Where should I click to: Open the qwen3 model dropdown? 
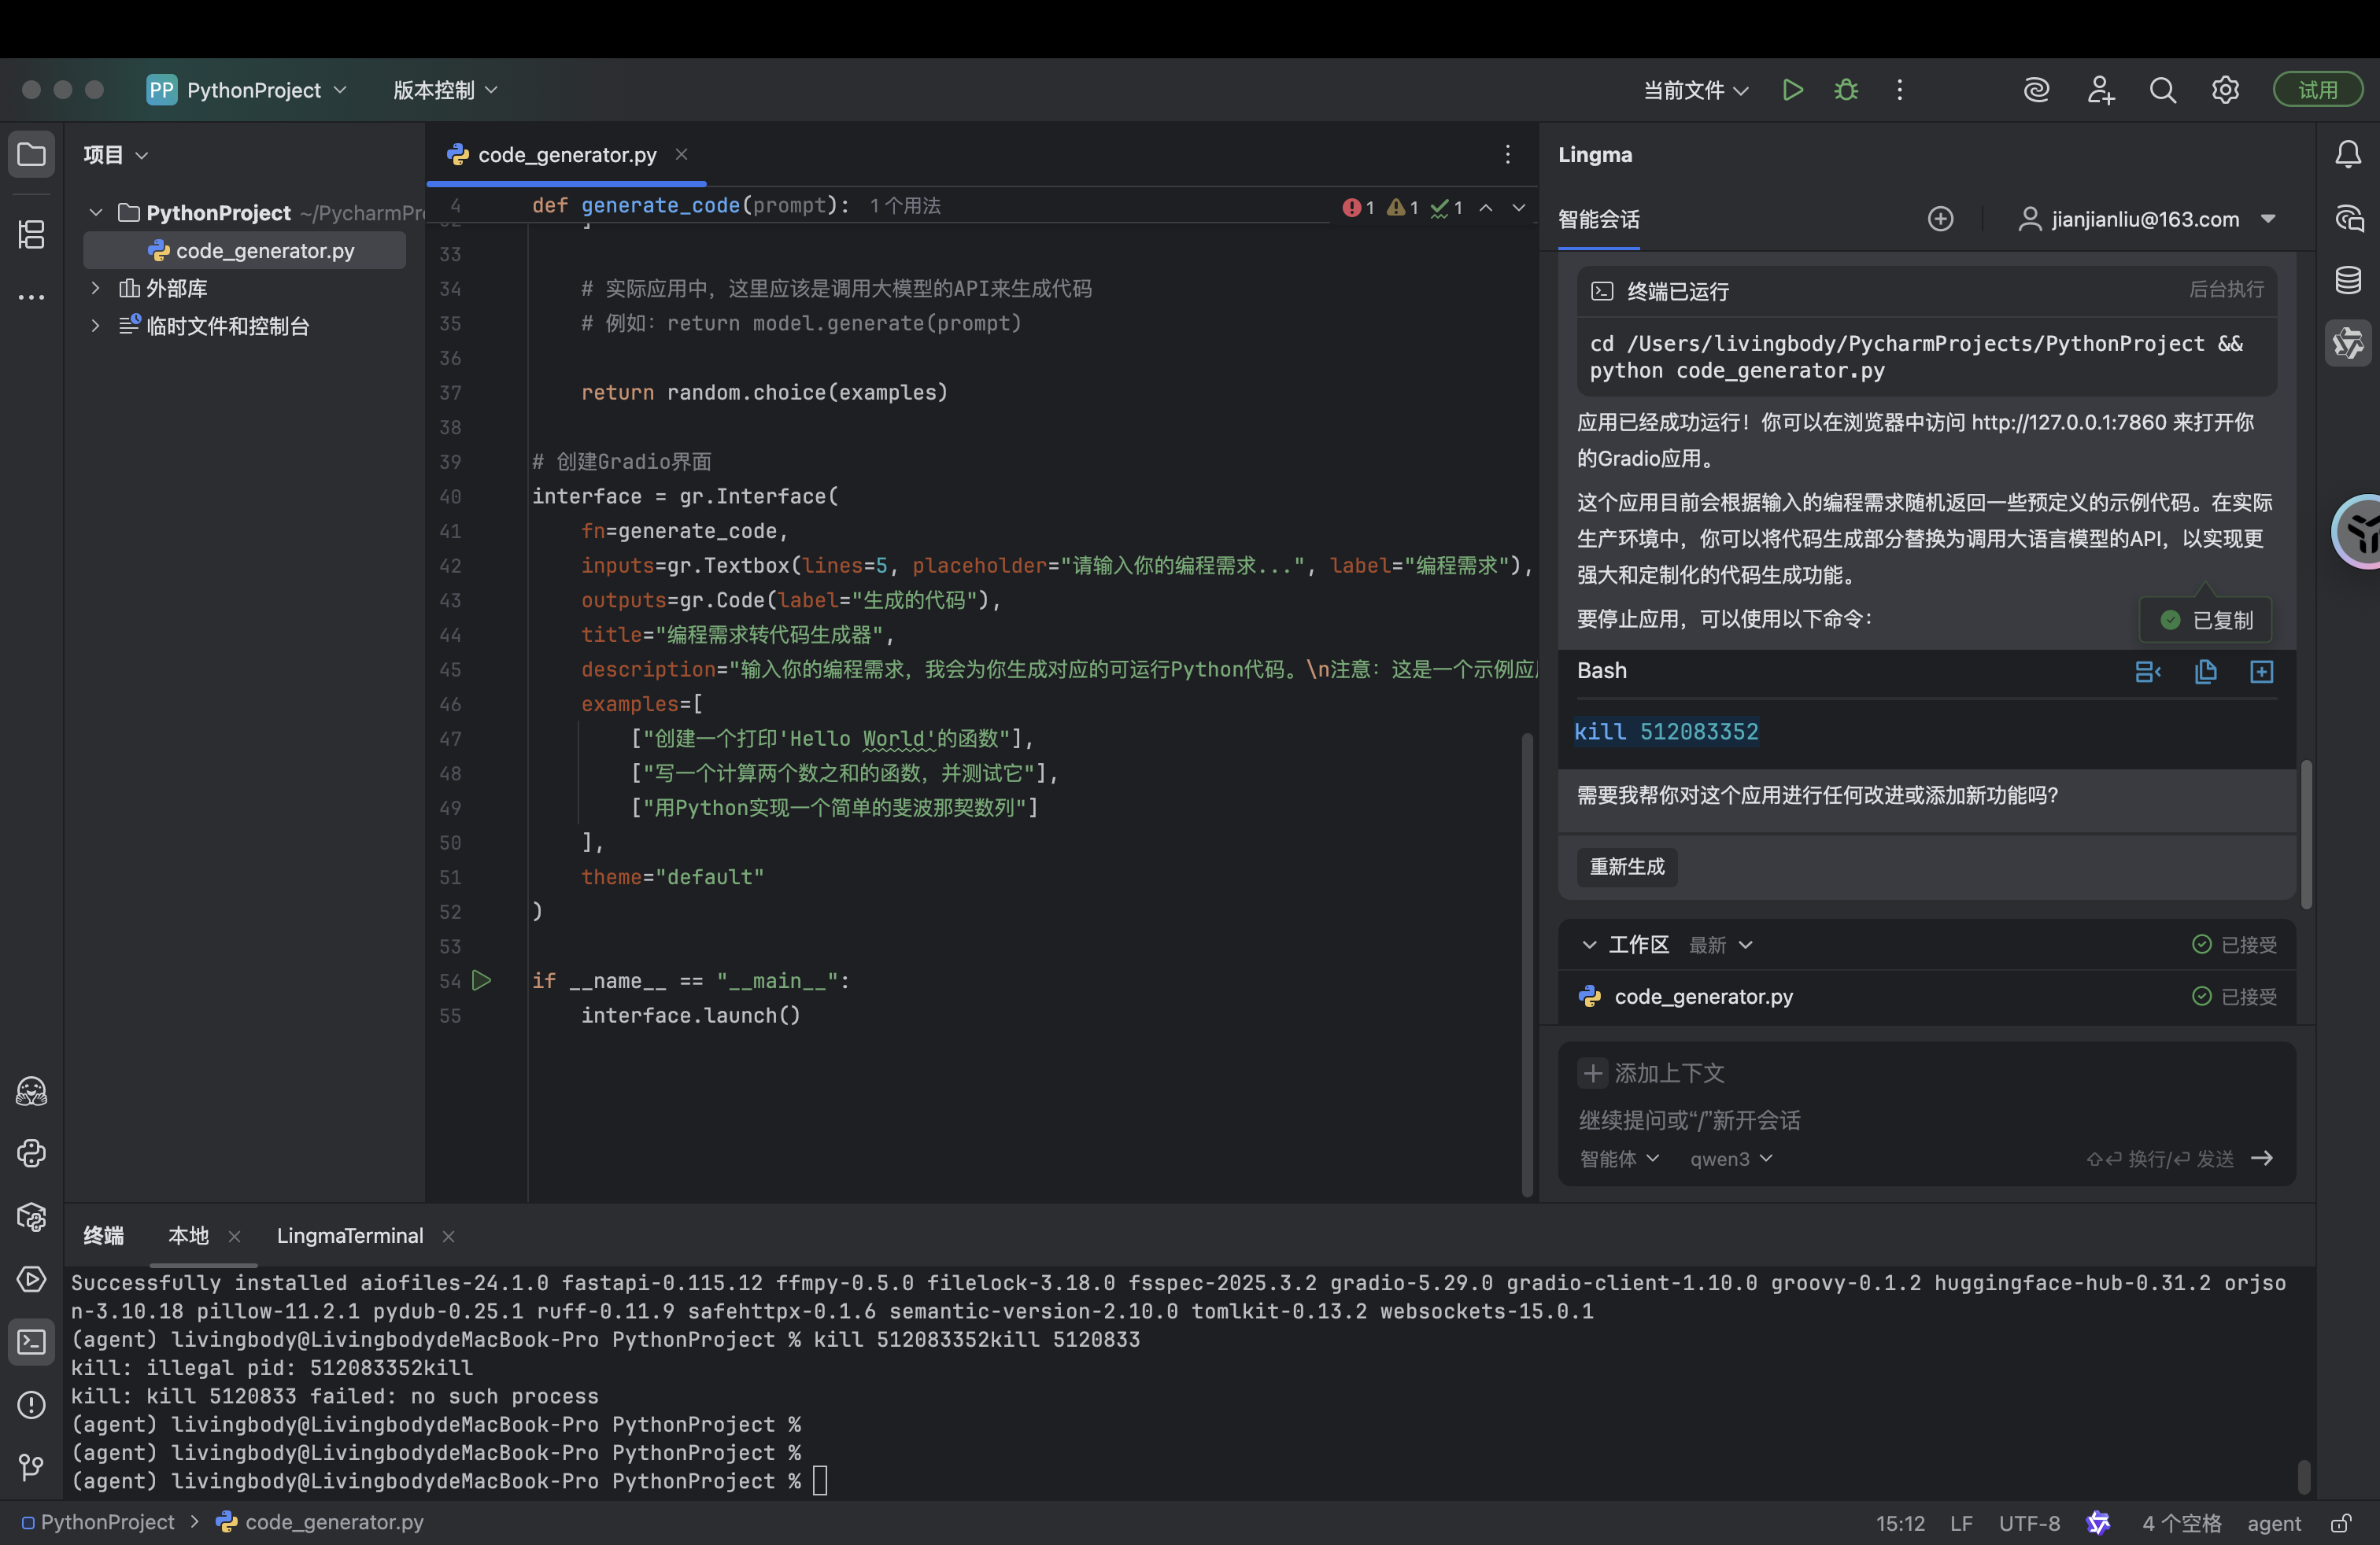click(x=1731, y=1158)
